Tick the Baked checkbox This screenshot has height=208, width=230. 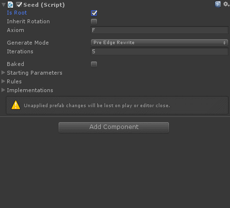coord(94,64)
